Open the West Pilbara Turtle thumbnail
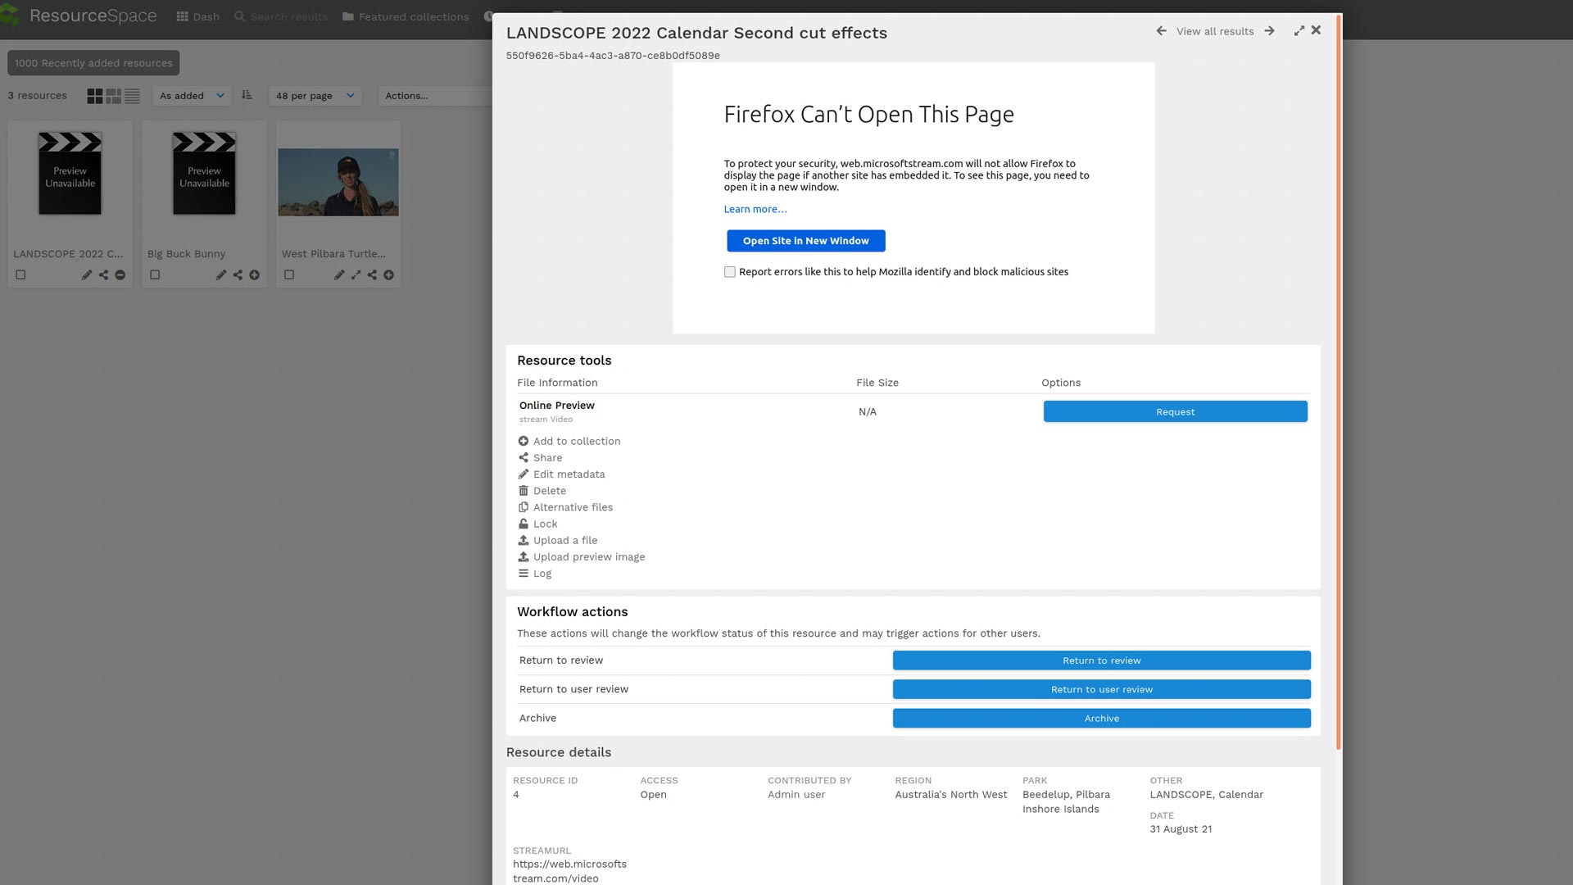The height and width of the screenshot is (885, 1573). 338,182
